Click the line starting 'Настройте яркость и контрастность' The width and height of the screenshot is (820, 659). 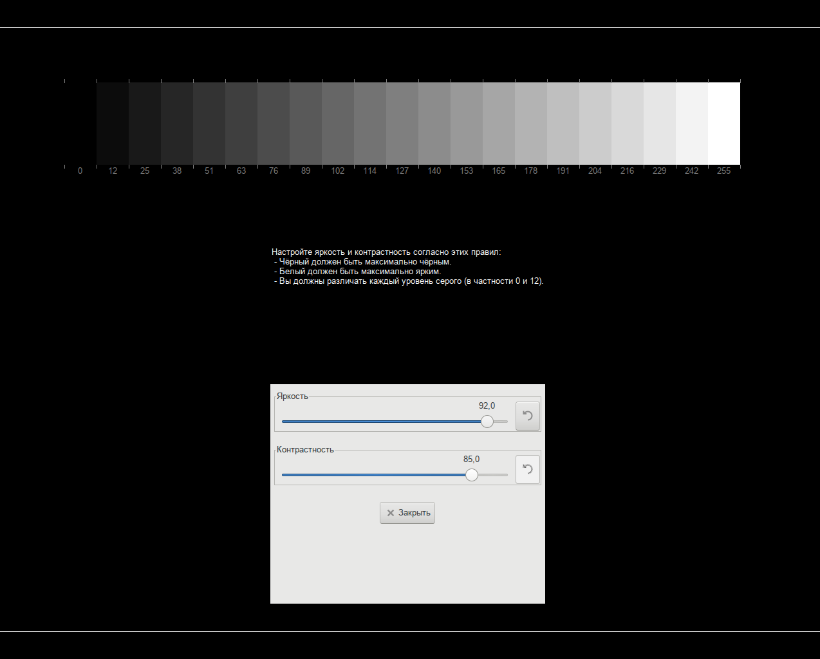click(x=386, y=252)
